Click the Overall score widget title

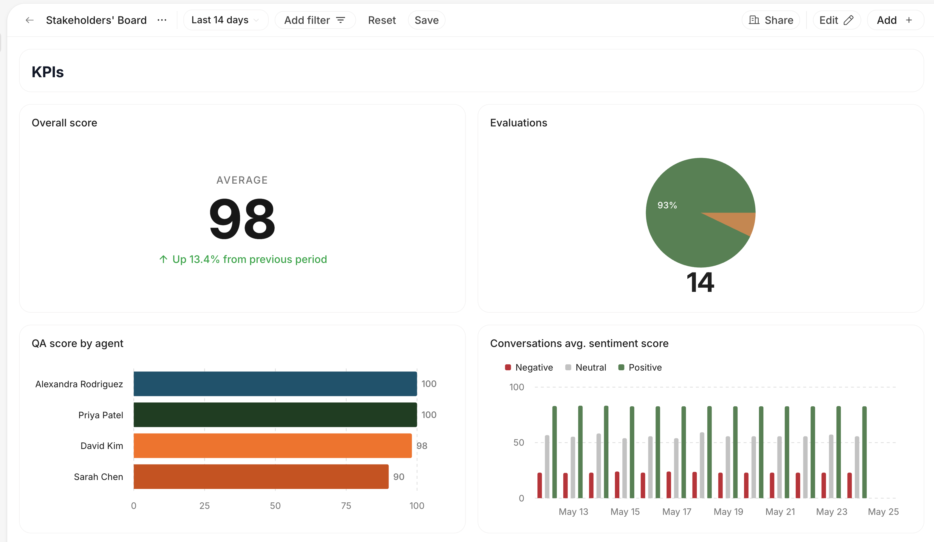click(x=64, y=123)
